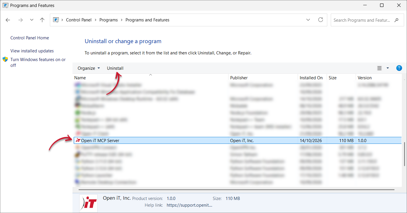
Task: Open Turn Windows features on or off
Action: click(x=38, y=62)
